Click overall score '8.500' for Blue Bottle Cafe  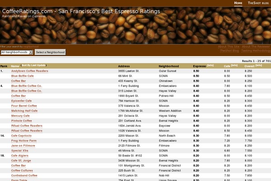[x=248, y=76]
